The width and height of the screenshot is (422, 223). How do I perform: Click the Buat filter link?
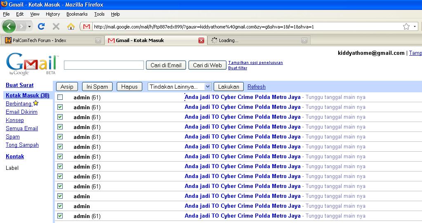coord(238,68)
